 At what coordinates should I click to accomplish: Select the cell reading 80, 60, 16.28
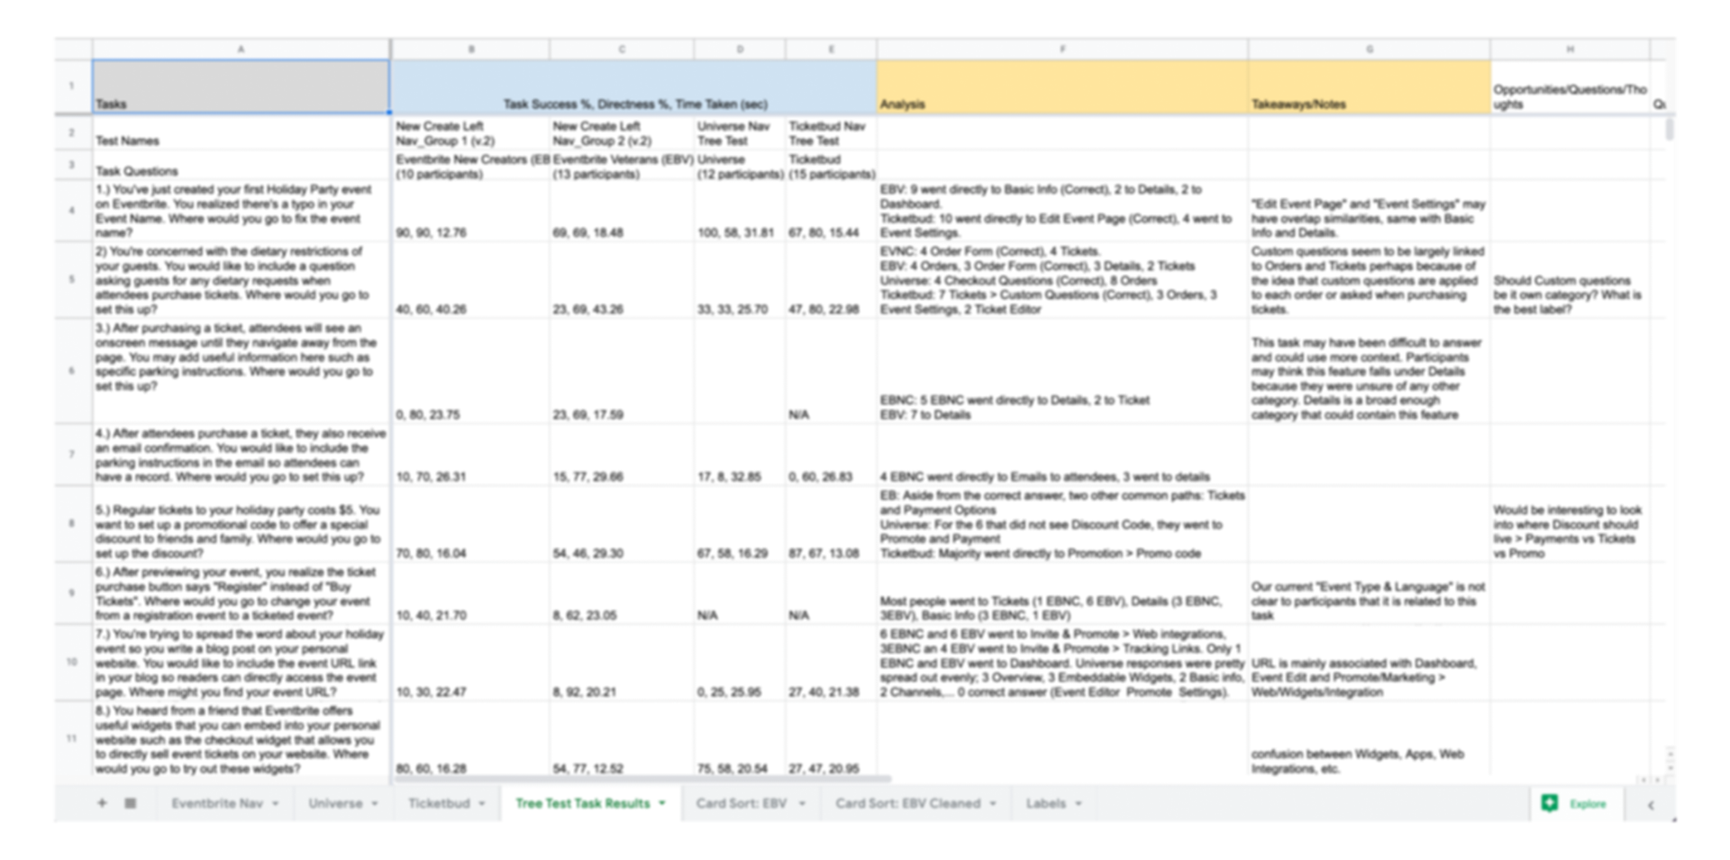(x=470, y=738)
